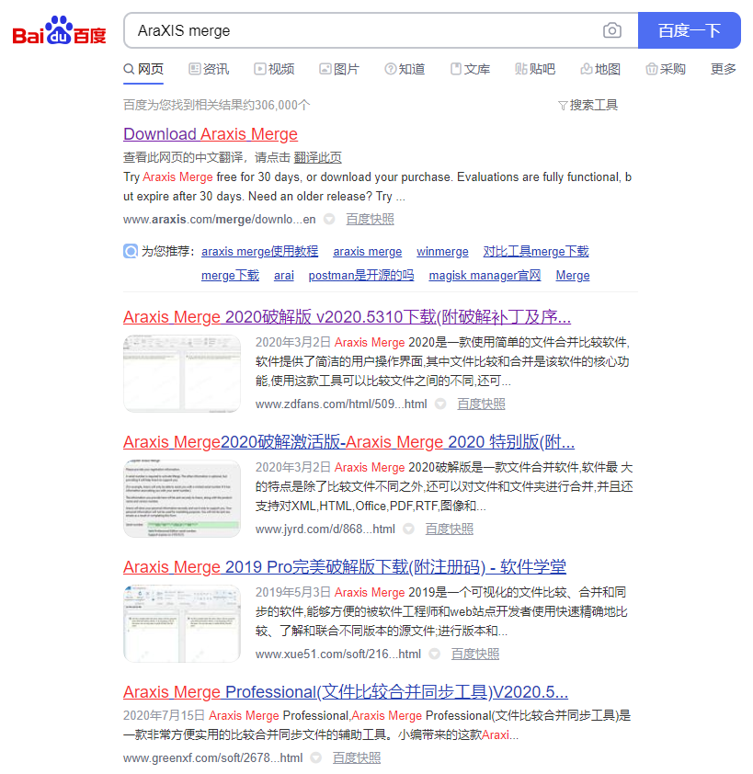Open suggestion postman是开源的吗

pos(361,276)
